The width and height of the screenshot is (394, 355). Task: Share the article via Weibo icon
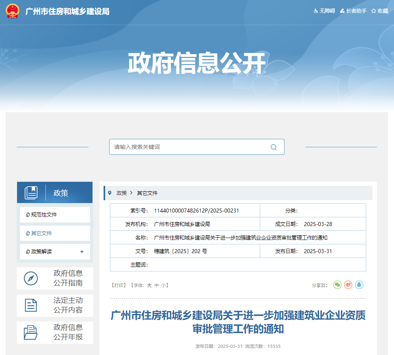tap(348, 285)
